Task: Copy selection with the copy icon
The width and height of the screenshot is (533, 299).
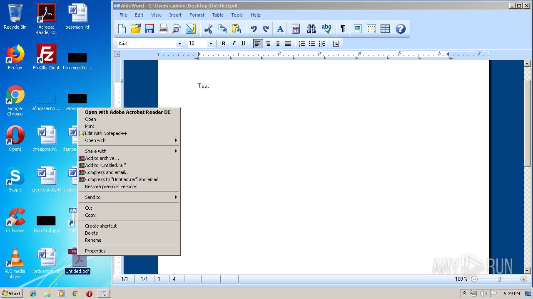Action: 223,29
